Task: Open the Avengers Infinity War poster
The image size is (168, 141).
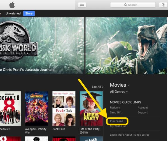Action: (x=36, y=108)
